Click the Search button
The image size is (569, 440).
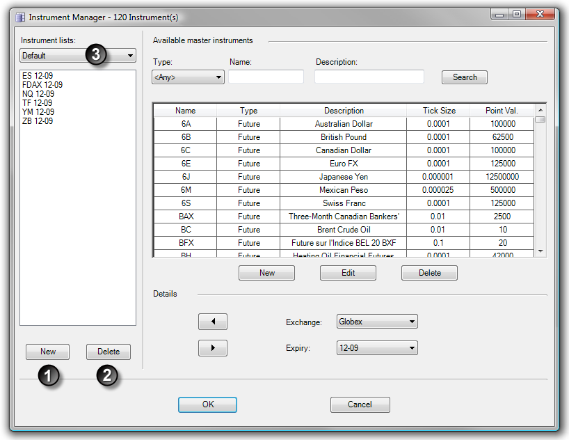(464, 77)
